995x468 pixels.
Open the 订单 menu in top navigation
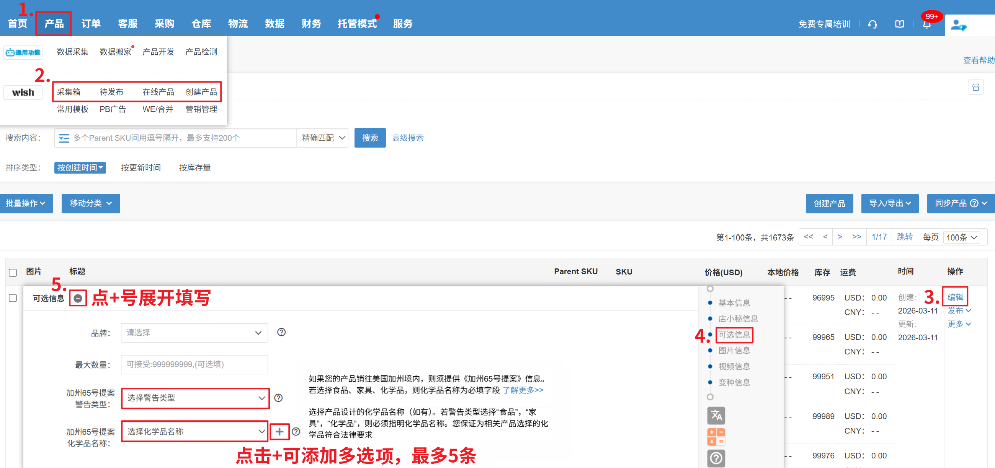(91, 24)
